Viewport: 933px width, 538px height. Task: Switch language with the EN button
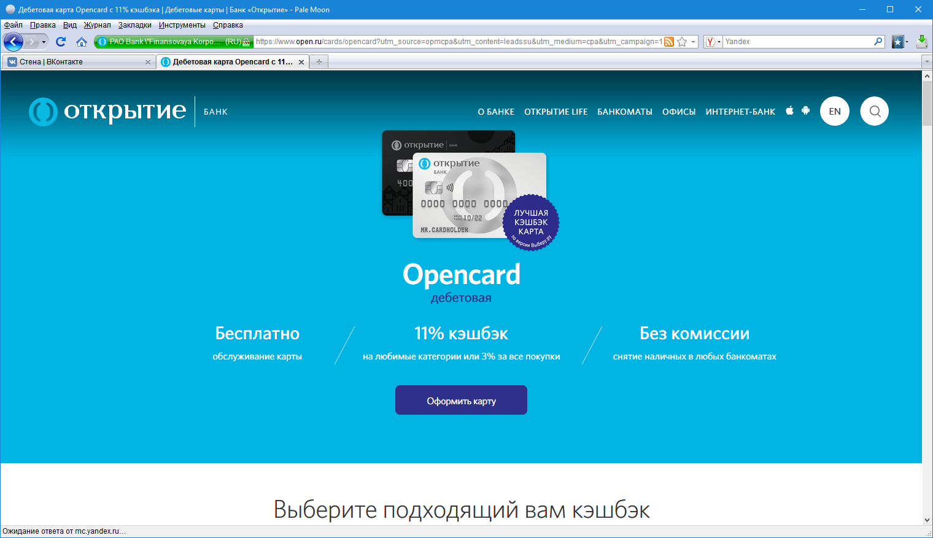835,111
